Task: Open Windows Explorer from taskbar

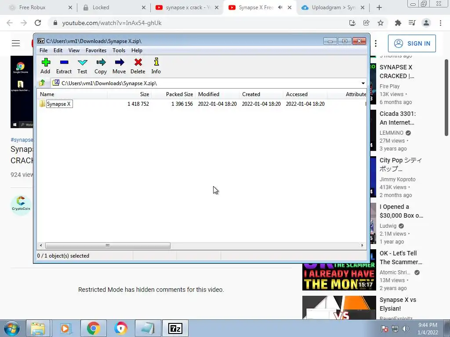Action: click(38, 328)
